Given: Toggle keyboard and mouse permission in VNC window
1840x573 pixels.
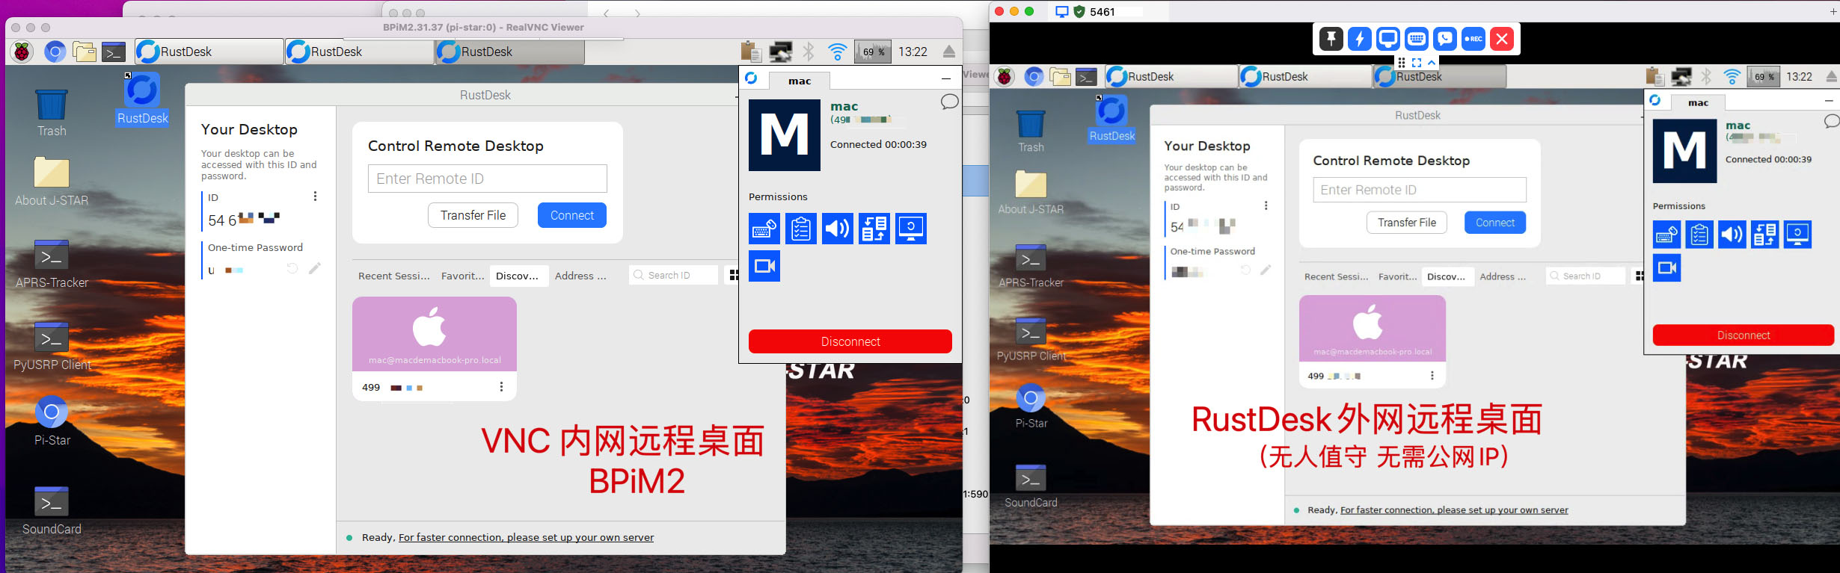Looking at the screenshot, I should [x=764, y=229].
